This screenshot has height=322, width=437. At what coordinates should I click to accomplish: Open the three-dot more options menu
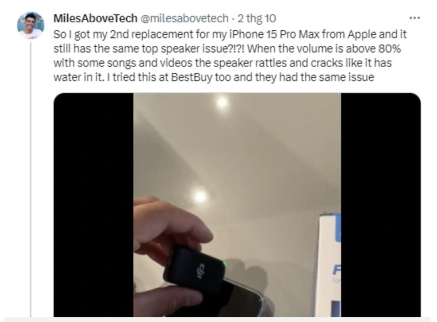[414, 18]
